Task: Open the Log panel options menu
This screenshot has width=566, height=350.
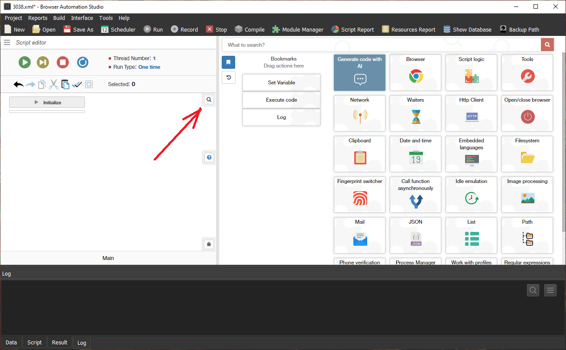Action: pyautogui.click(x=550, y=290)
